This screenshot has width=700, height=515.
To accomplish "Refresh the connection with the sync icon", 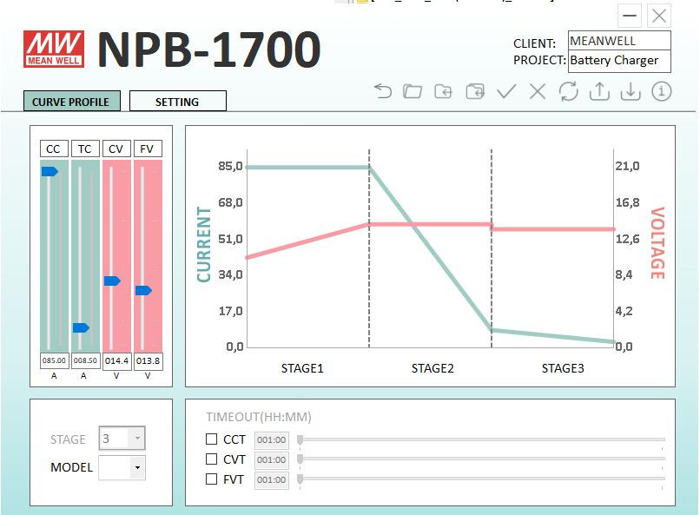I will [567, 90].
